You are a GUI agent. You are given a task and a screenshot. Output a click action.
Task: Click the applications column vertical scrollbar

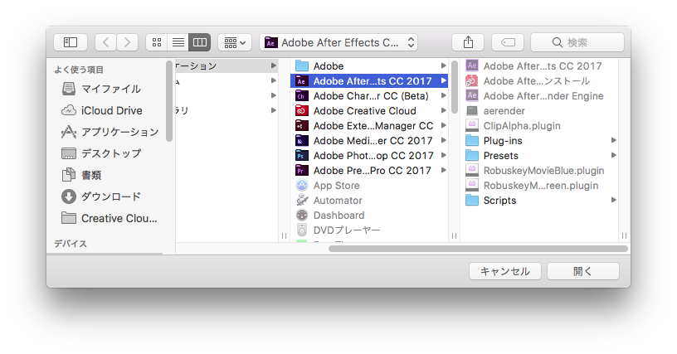click(x=454, y=87)
